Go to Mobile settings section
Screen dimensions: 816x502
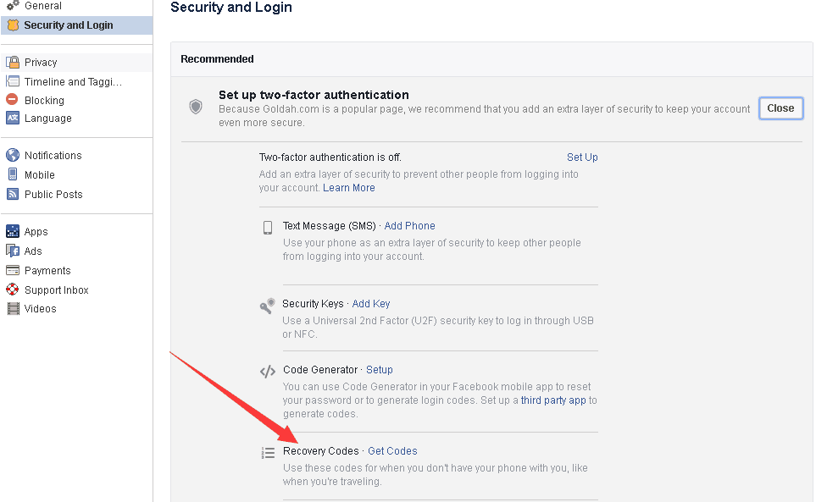[40, 175]
